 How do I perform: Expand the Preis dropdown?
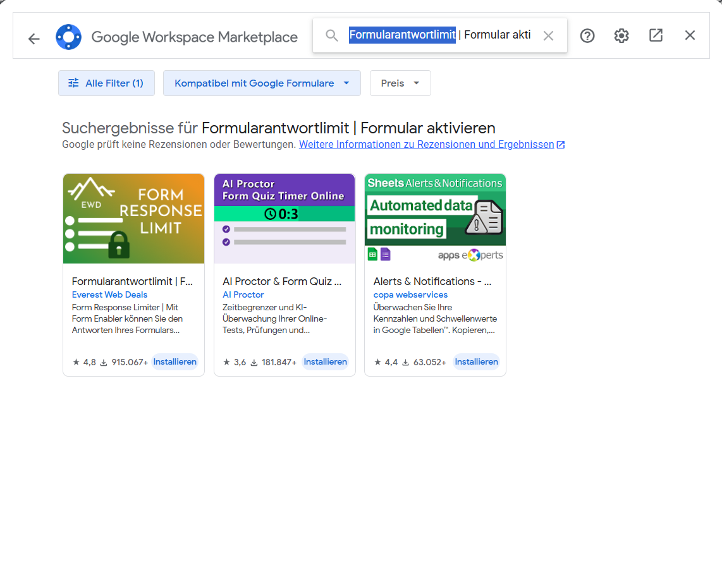click(400, 83)
